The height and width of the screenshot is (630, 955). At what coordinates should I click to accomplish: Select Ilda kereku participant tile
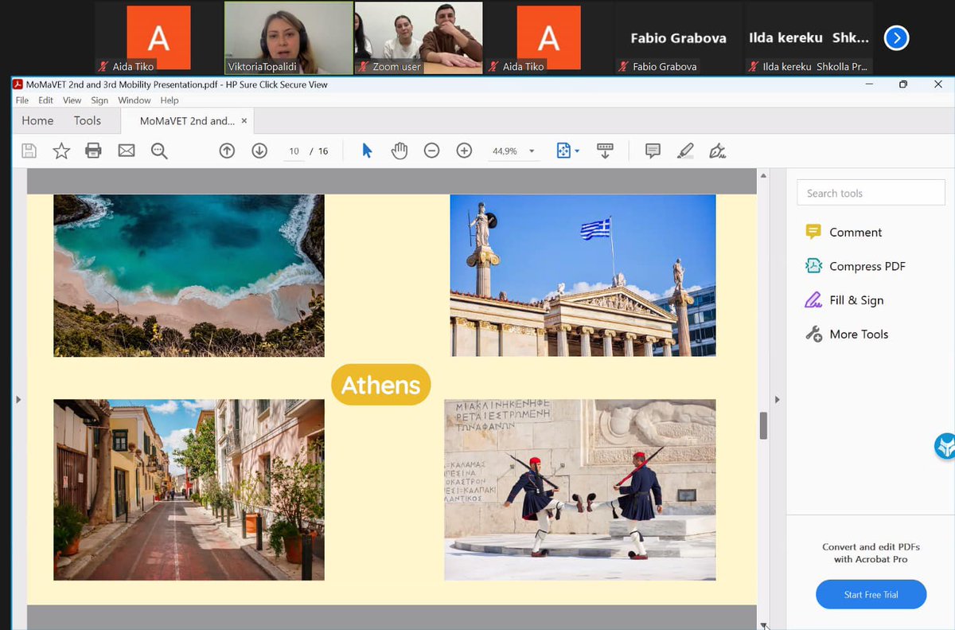click(x=809, y=37)
